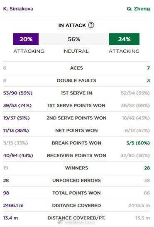The height and width of the screenshot is (227, 154).
Task: Open player K. Siniakova's name link
Action: (18, 9)
